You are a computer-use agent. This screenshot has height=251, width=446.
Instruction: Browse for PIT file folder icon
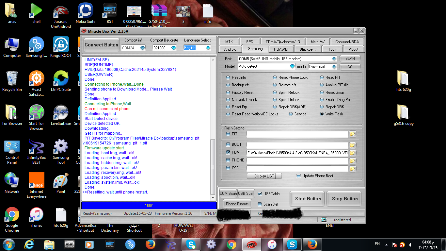353,134
